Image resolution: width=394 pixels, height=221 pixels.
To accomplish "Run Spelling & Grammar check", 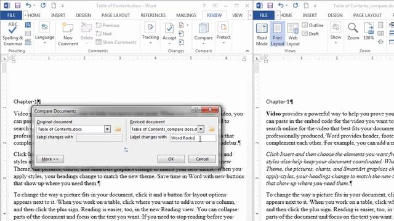I will point(12,34).
